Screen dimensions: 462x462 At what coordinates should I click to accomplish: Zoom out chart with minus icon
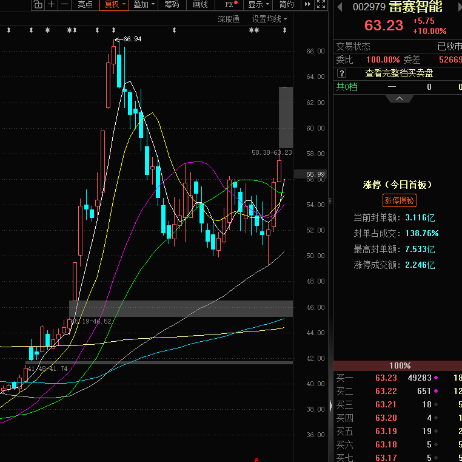pos(65,5)
